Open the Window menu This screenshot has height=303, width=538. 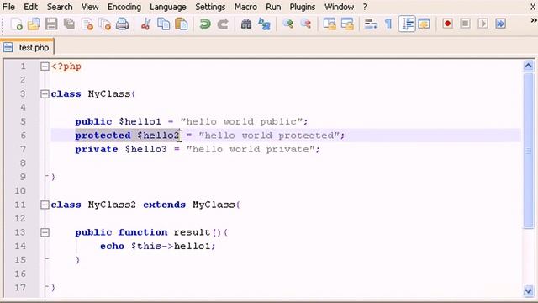340,7
